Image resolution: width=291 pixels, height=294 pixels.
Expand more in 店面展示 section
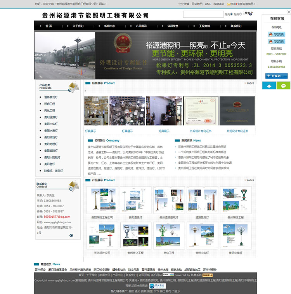pyautogui.click(x=249, y=83)
